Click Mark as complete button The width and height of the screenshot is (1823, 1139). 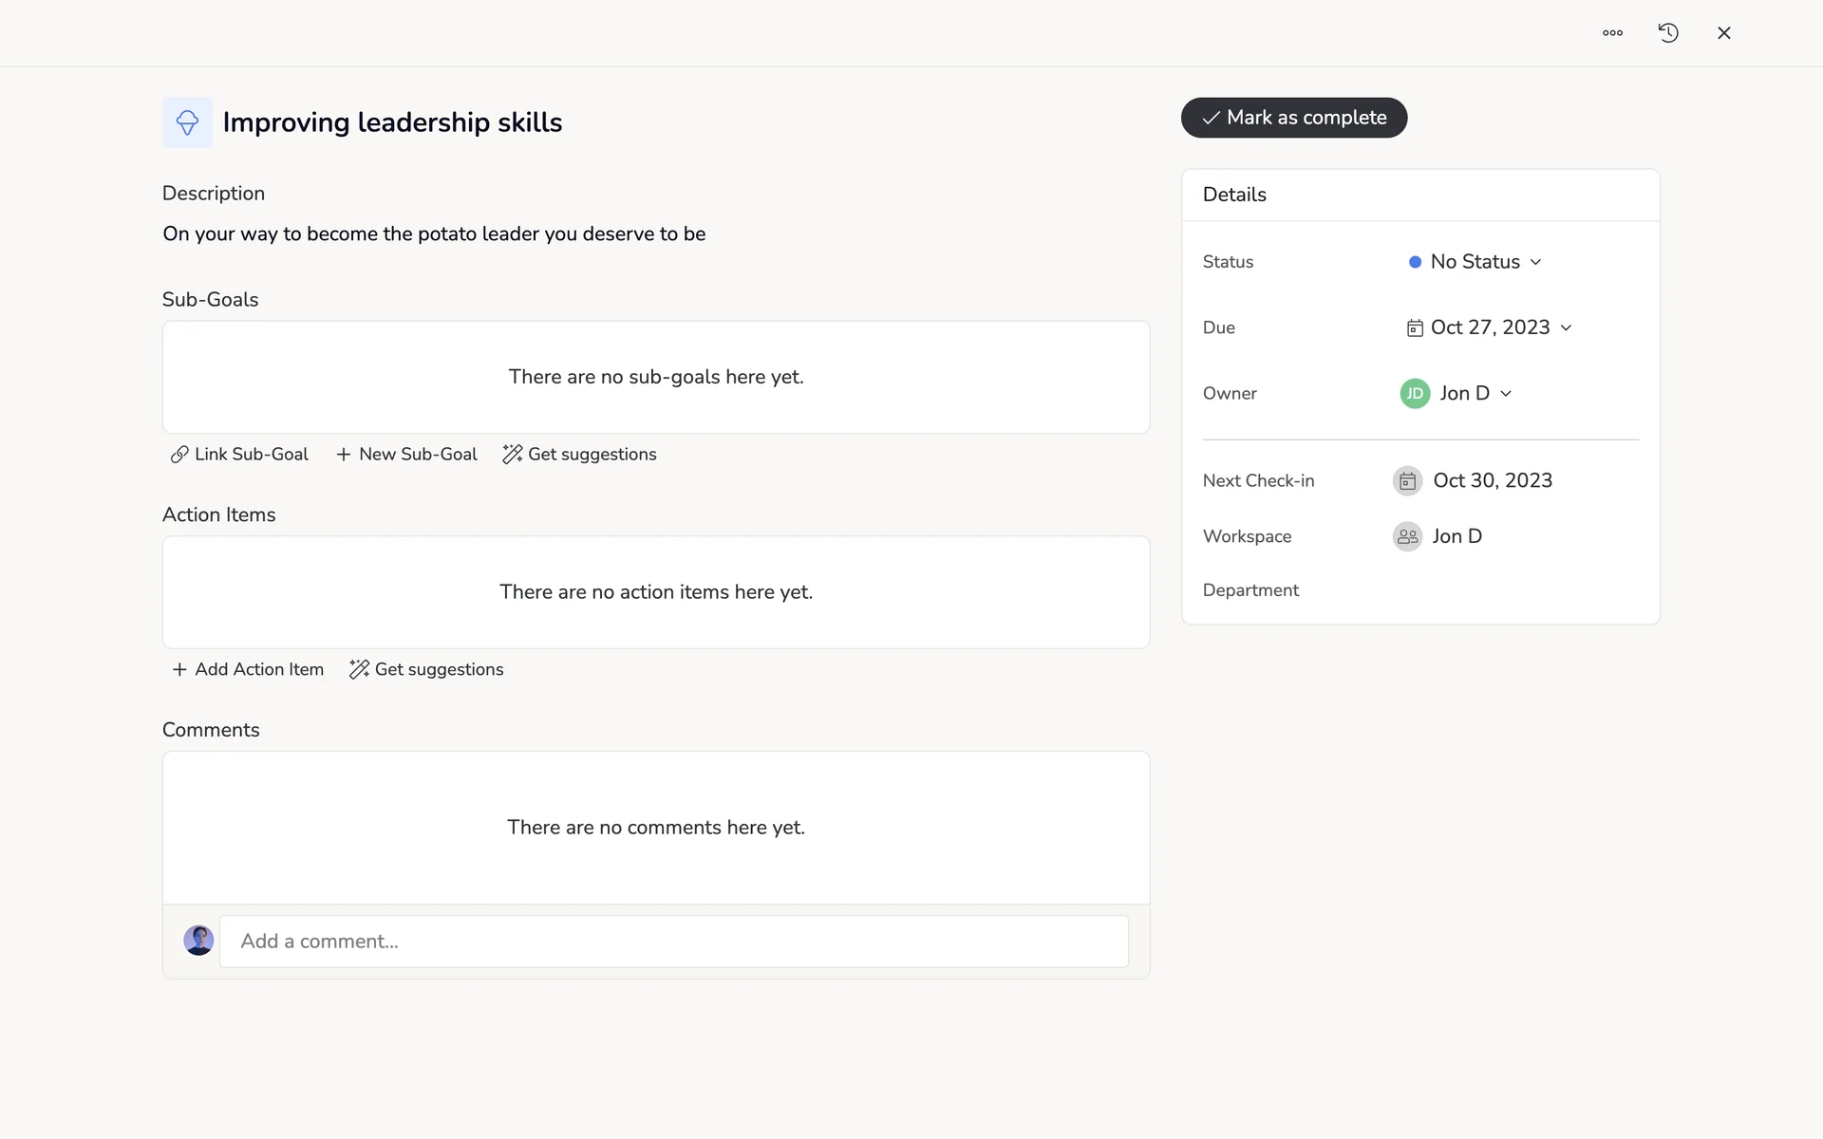tap(1293, 118)
